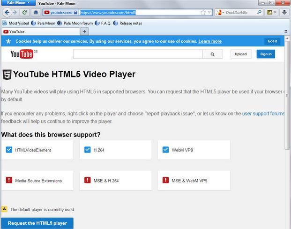
Task: Click the yellow default player warning icon
Action: tap(5, 209)
